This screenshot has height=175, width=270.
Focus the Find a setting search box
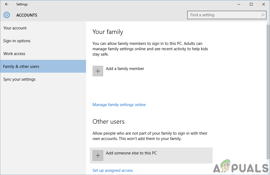click(224, 15)
